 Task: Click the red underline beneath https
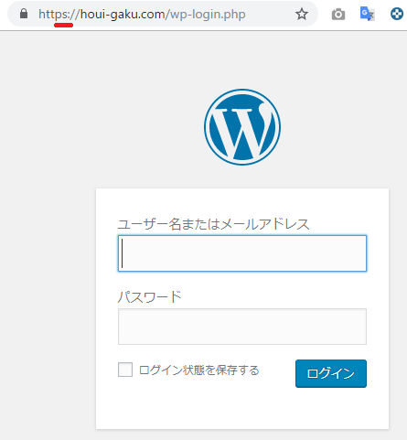click(63, 25)
